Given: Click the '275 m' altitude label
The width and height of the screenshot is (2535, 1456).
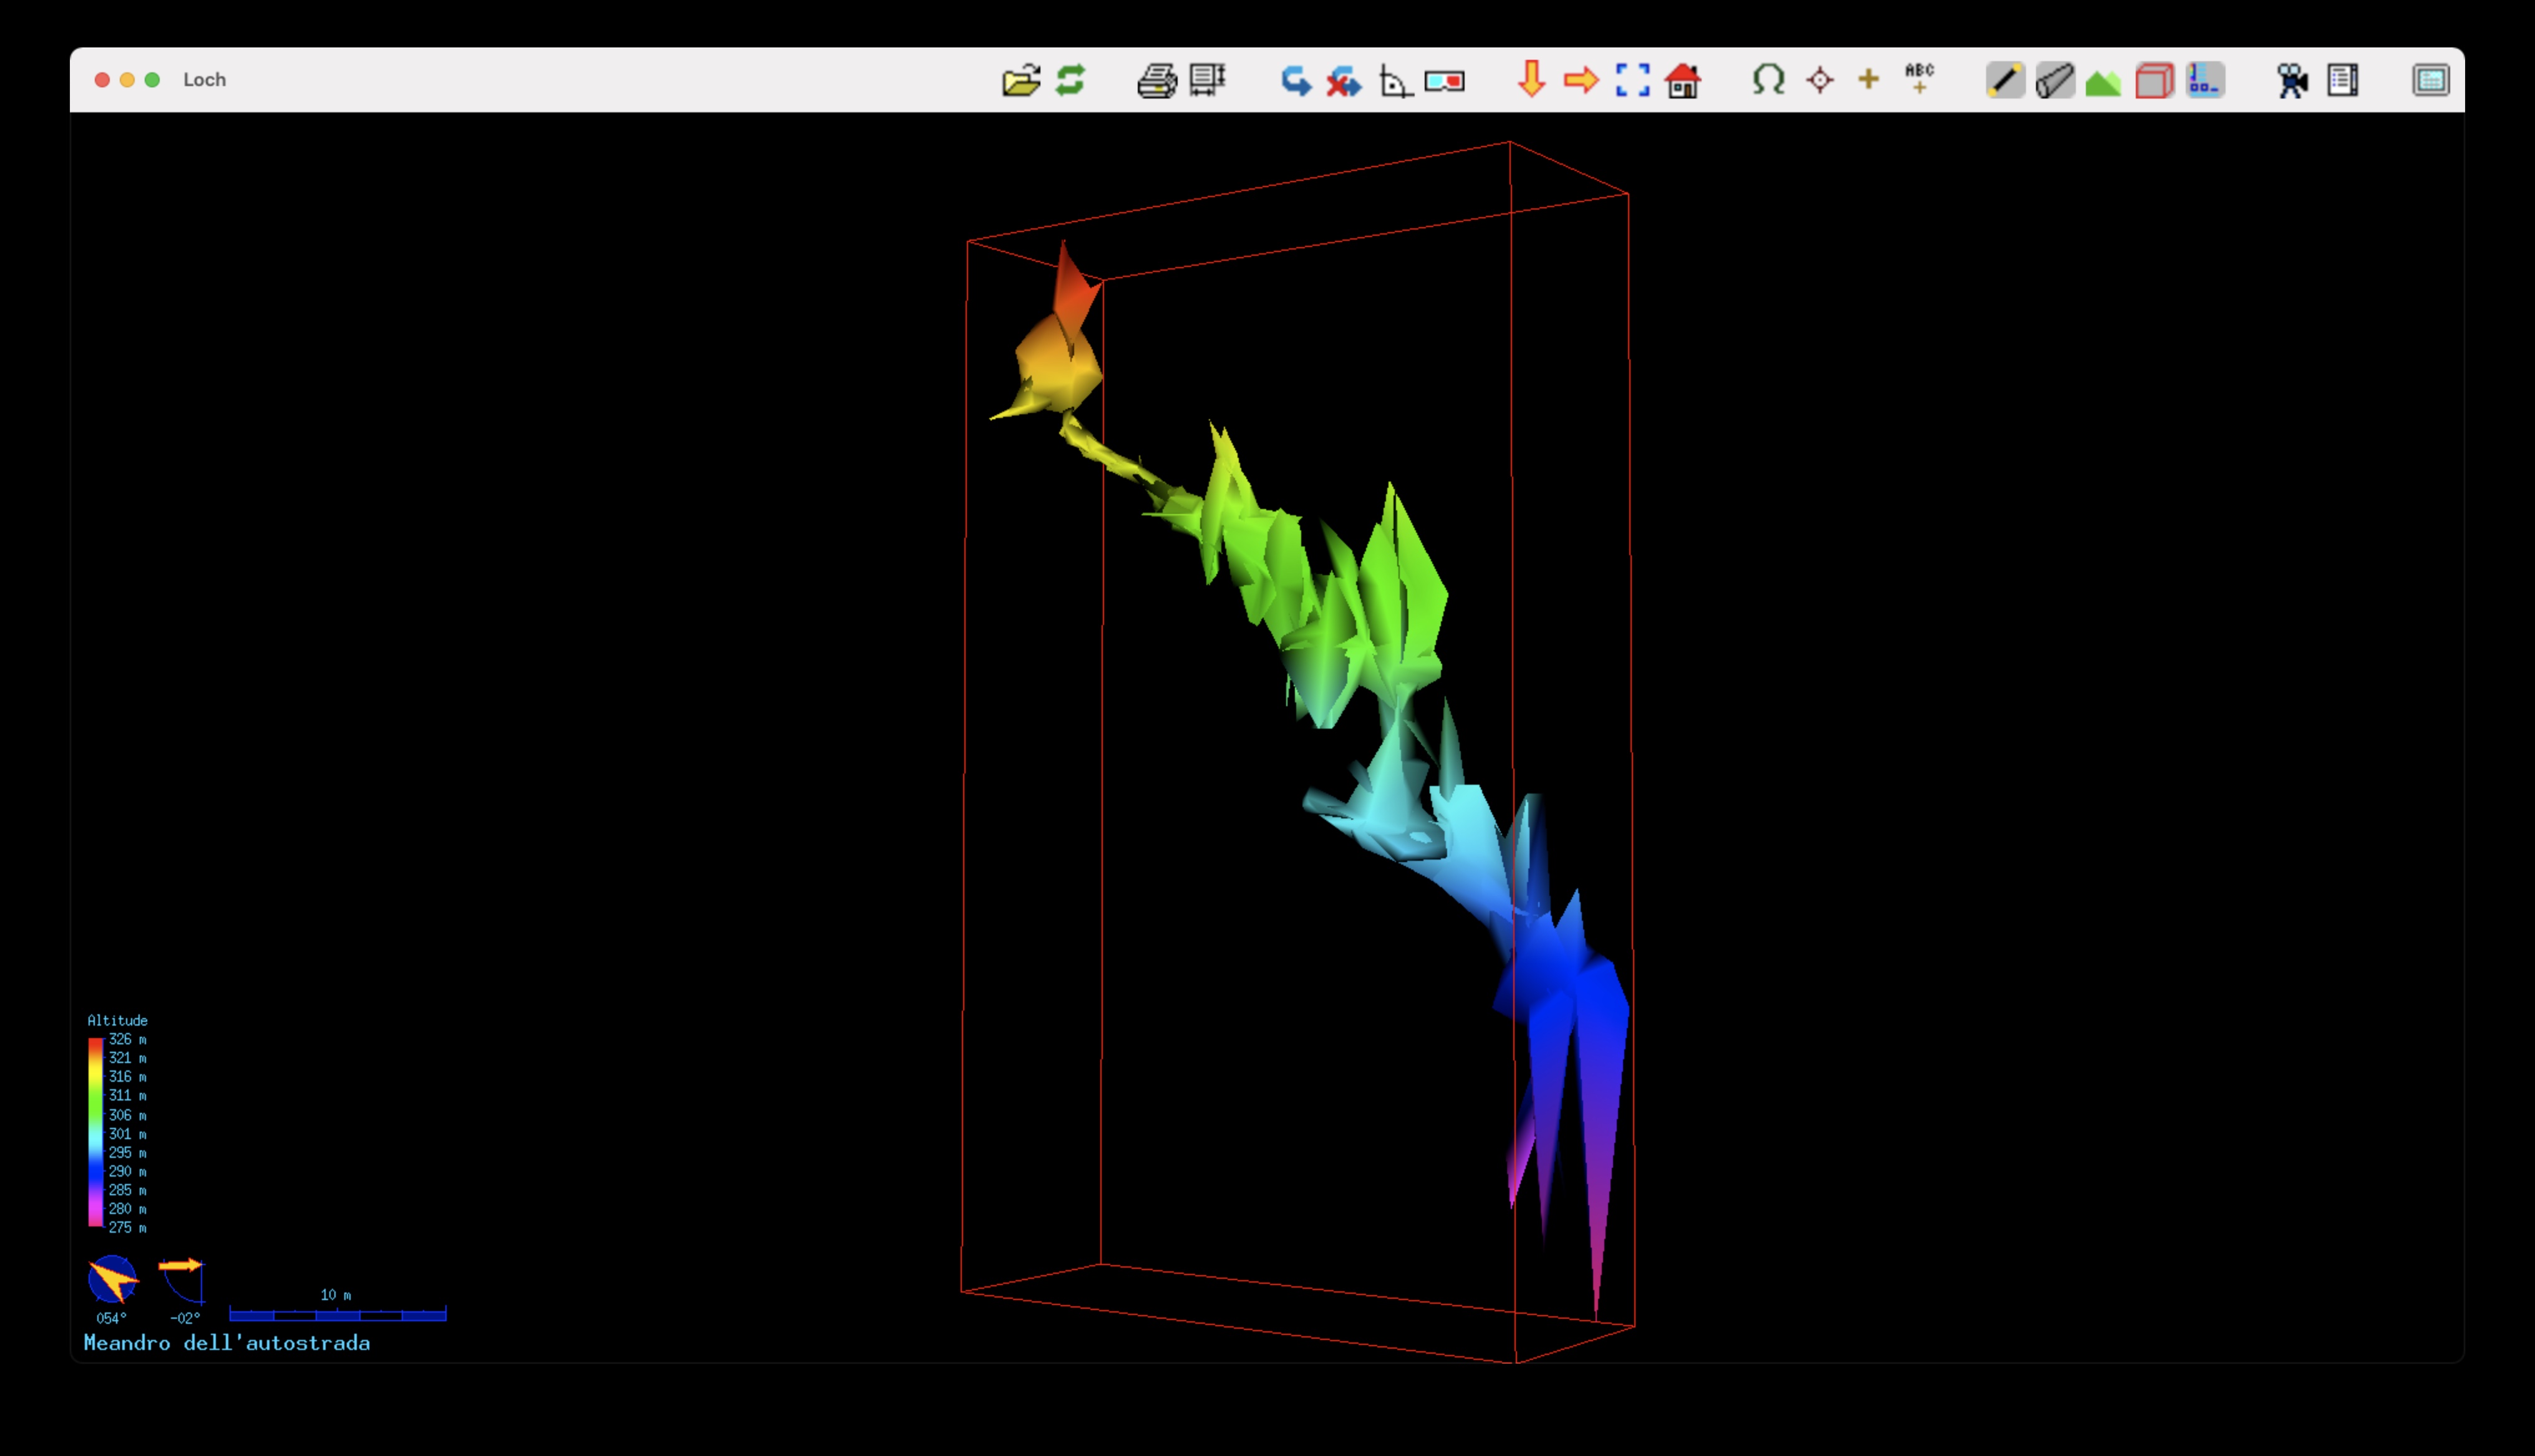Looking at the screenshot, I should pyautogui.click(x=127, y=1227).
